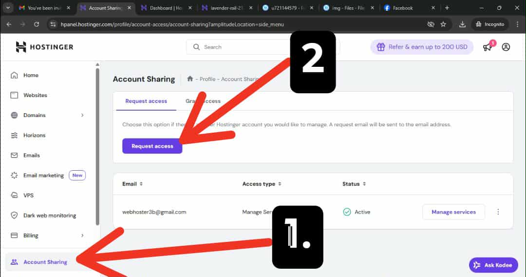526x277 pixels.
Task: Expand the Domains sidebar submenu
Action: tap(82, 115)
